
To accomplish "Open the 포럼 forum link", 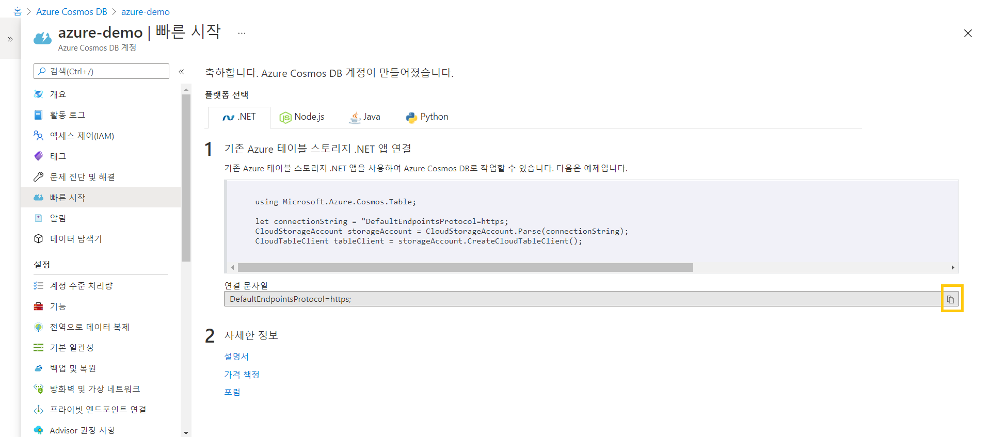I will 232,392.
